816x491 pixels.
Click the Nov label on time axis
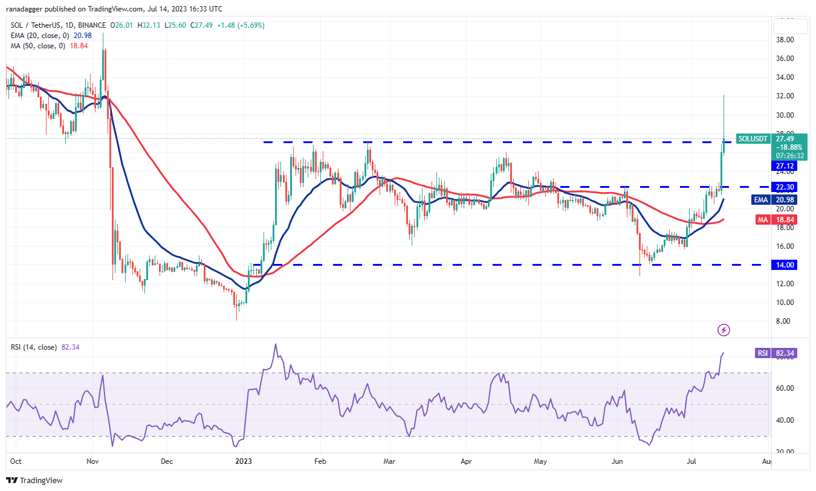click(93, 461)
